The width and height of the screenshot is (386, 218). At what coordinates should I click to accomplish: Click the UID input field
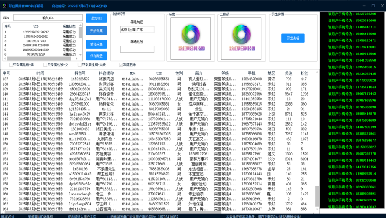(48, 17)
